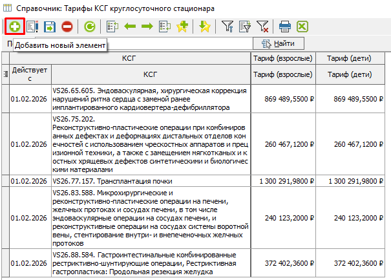This screenshot has width=391, height=280.
Task: Click the yellow star with down arrow icon
Action: (x=204, y=27)
